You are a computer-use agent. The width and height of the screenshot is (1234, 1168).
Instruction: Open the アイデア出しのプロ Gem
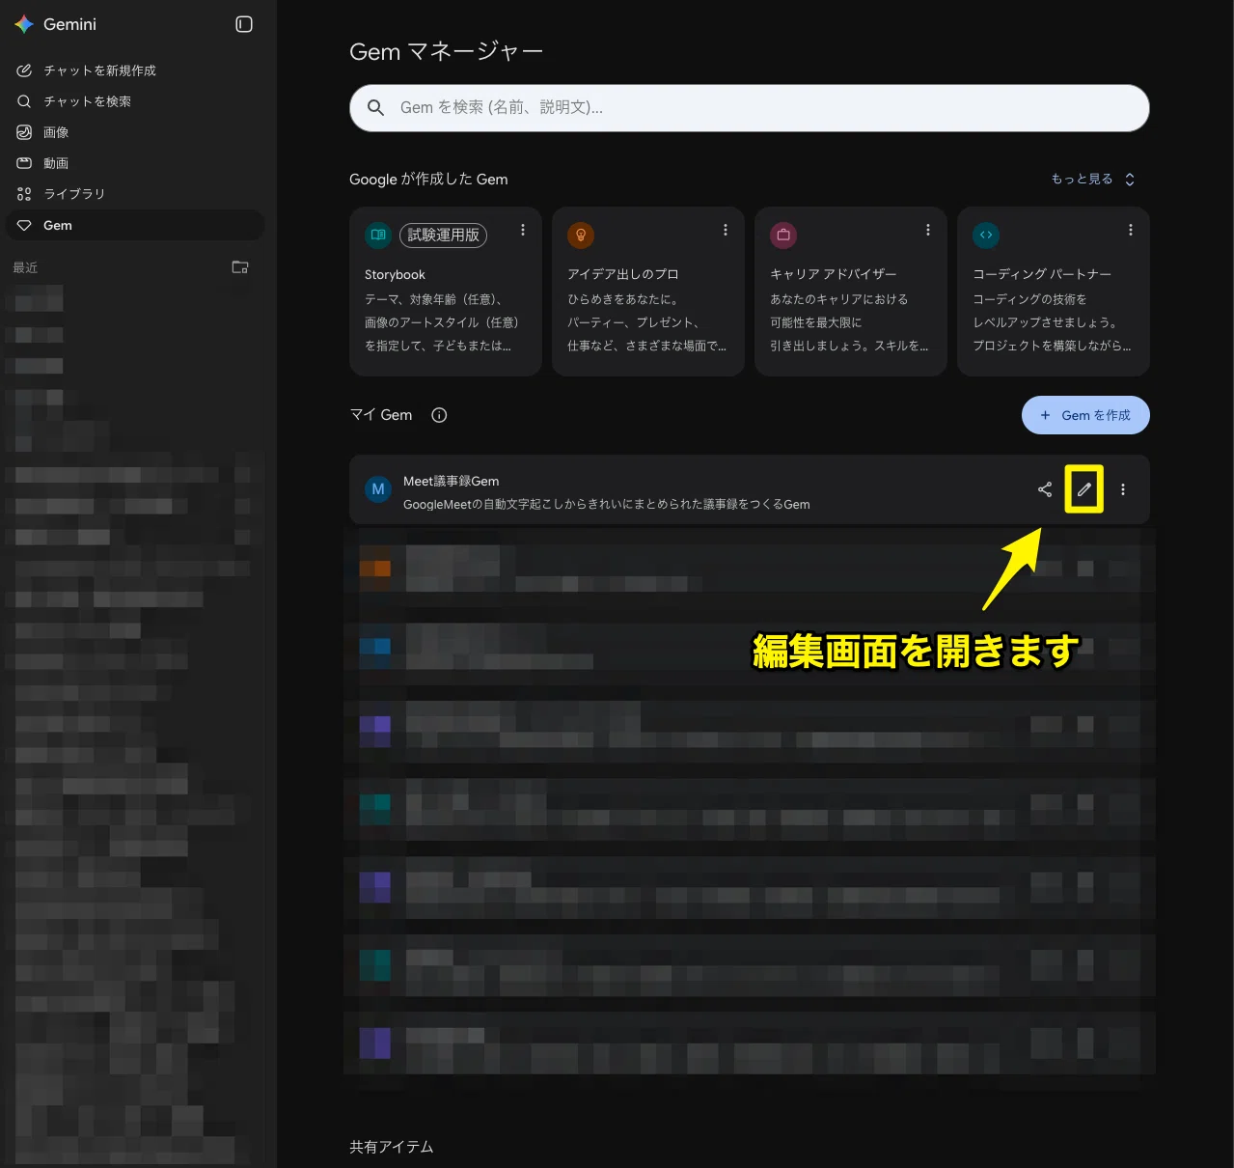pos(647,291)
